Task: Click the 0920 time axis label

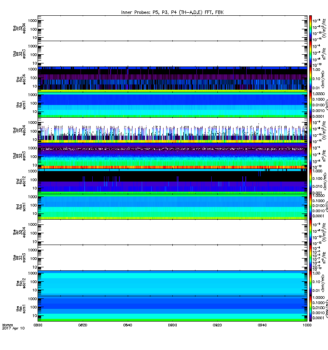Action: [217, 325]
